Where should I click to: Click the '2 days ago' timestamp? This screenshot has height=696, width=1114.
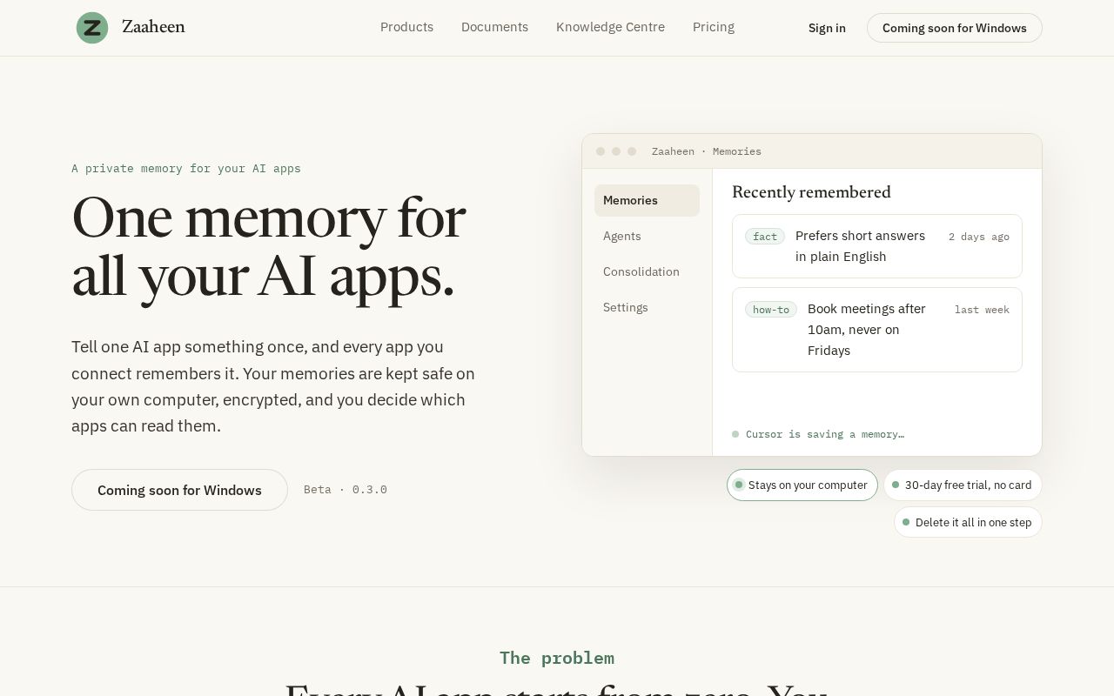point(979,237)
